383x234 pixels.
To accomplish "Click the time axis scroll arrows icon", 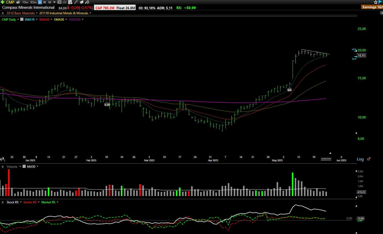I will point(2,159).
